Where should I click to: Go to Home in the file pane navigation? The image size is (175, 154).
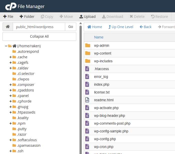(94, 27)
